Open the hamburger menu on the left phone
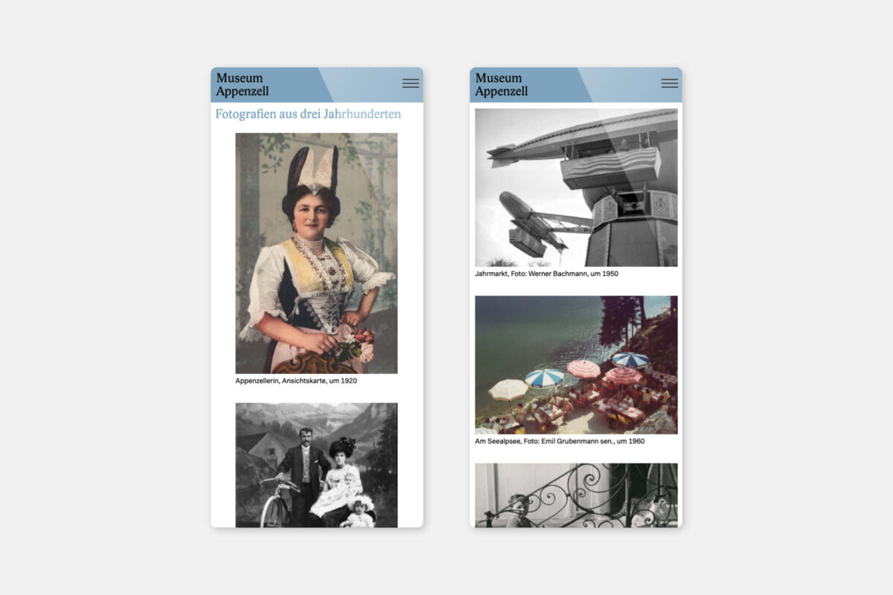Image resolution: width=893 pixels, height=595 pixels. [x=411, y=83]
